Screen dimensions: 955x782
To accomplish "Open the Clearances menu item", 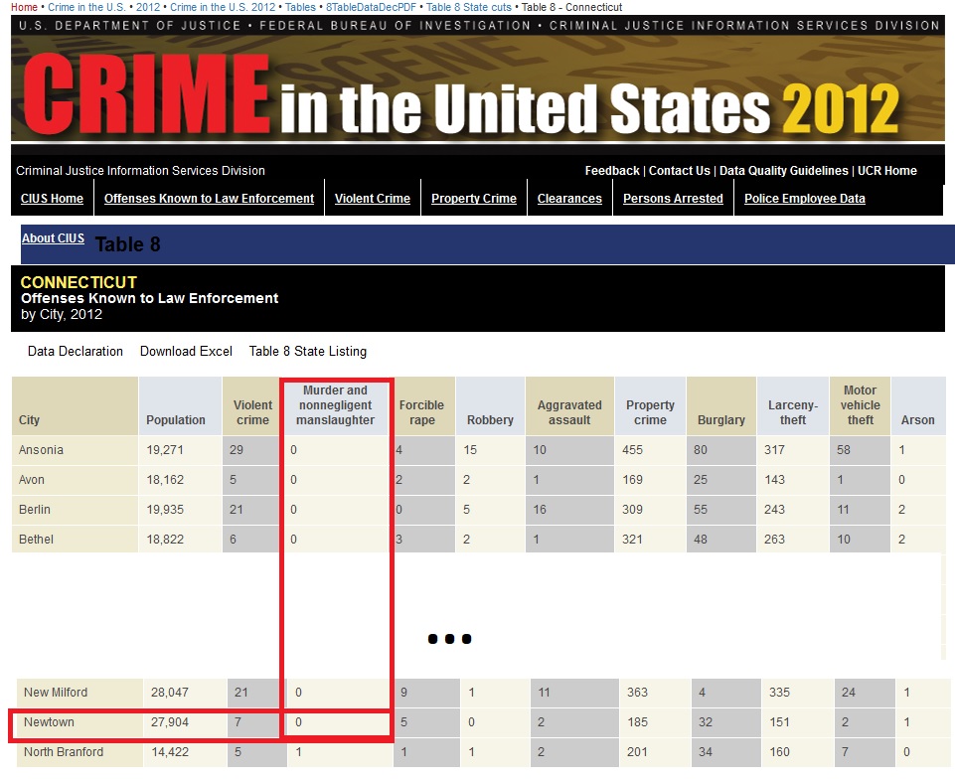I will click(569, 199).
